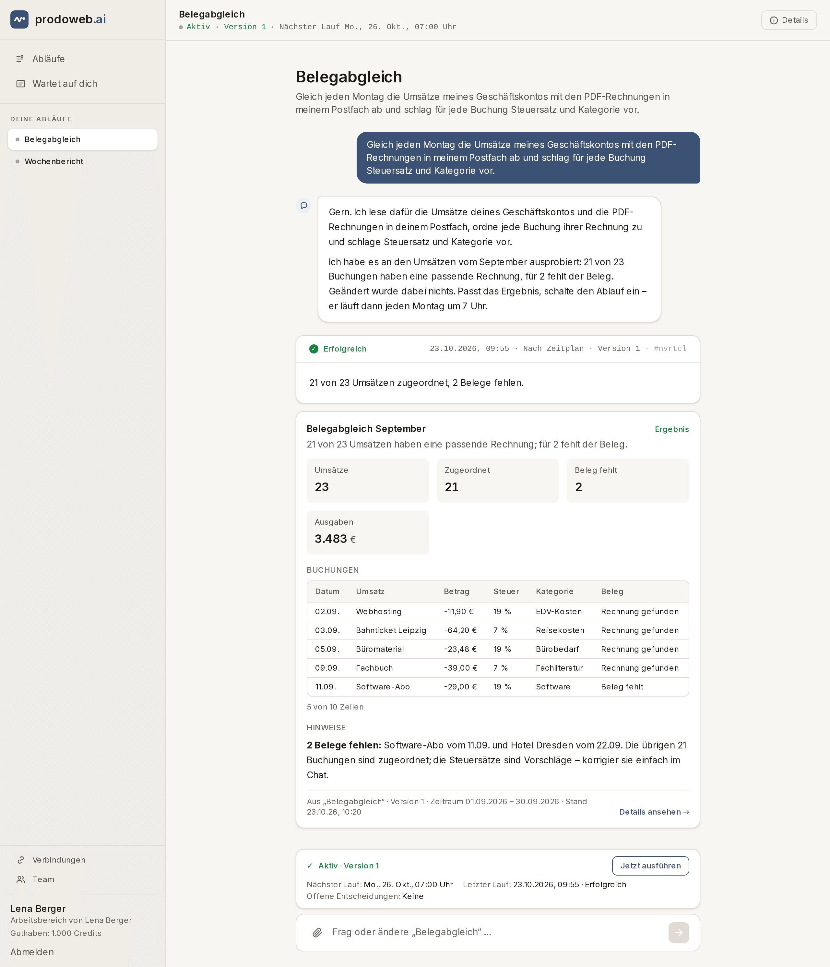This screenshot has height=967, width=830.
Task: Open the Details ansehen link
Action: tap(654, 812)
